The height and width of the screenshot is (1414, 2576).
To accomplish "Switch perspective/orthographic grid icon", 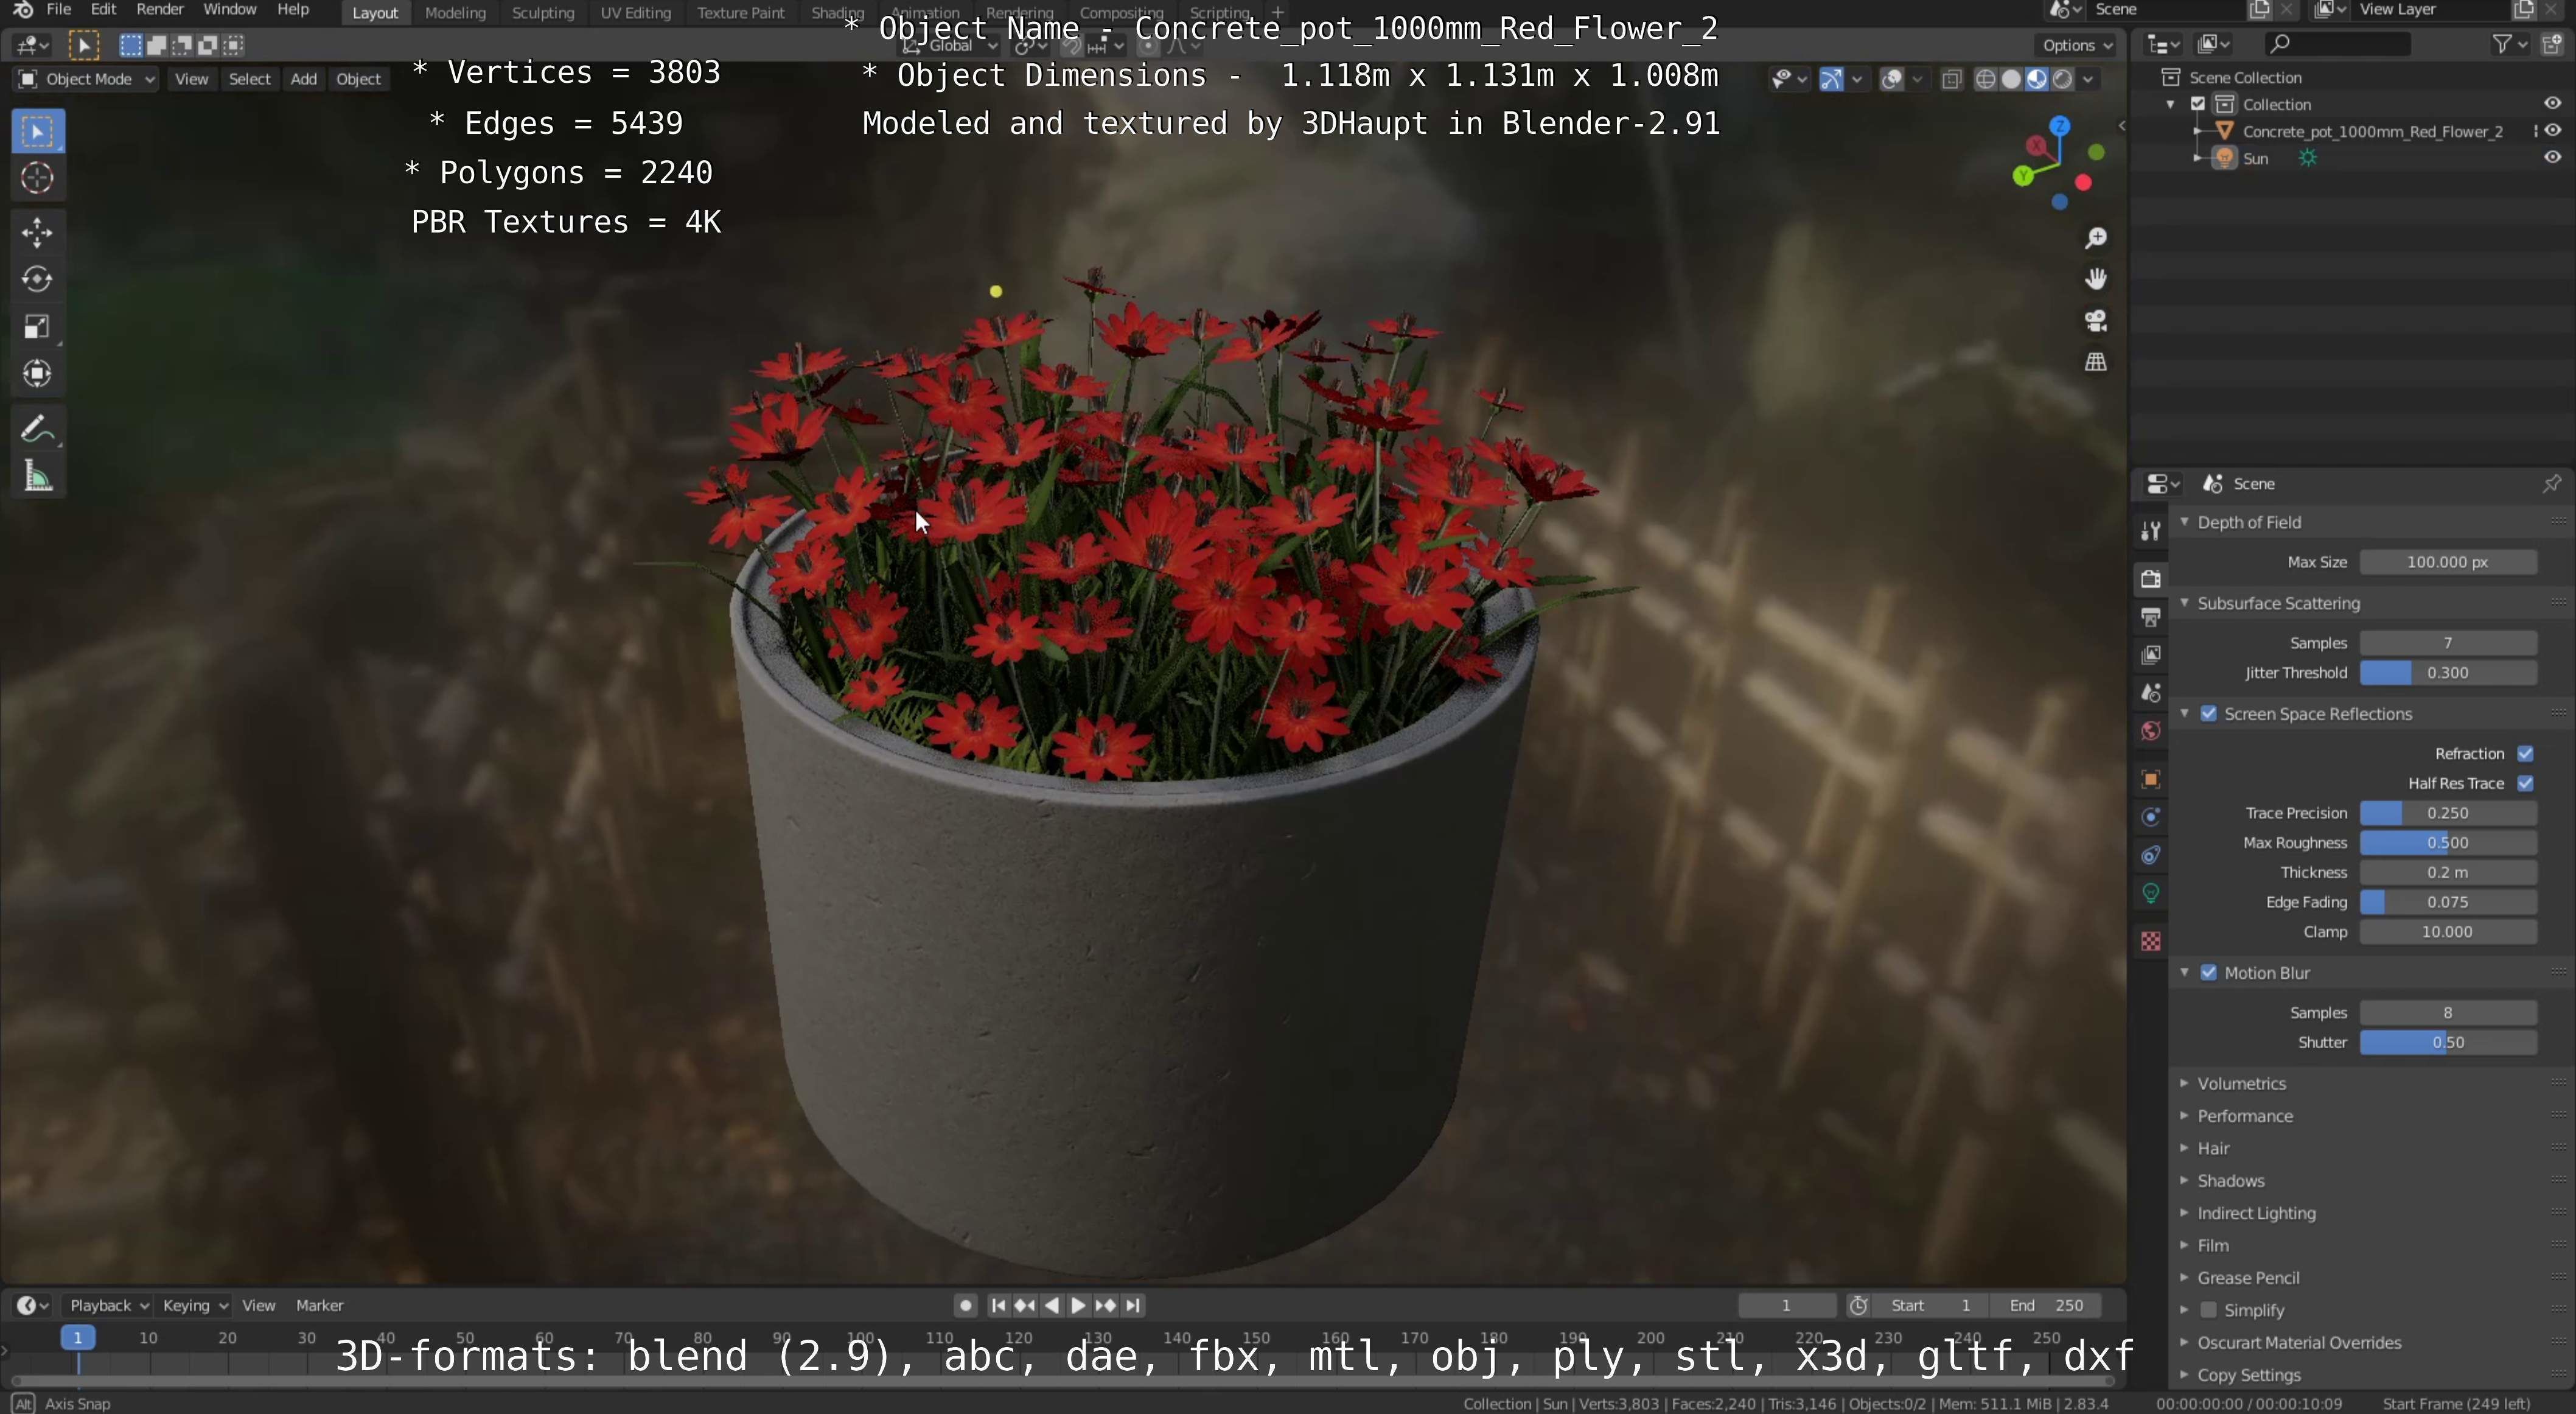I will pyautogui.click(x=2096, y=362).
